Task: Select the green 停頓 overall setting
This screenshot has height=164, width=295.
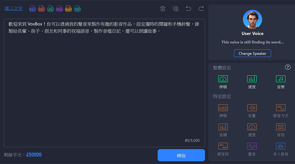Action: tap(223, 82)
